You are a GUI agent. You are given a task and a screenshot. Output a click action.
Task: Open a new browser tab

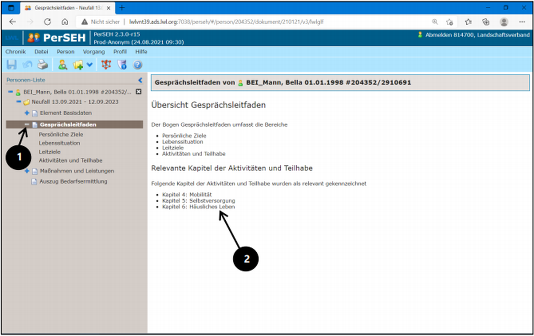[122, 7]
